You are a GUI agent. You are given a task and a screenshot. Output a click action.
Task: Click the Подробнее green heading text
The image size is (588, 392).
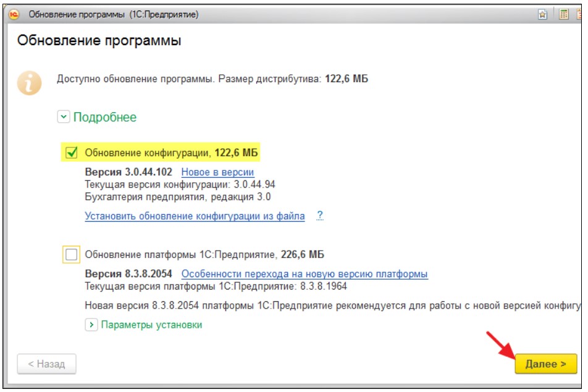[x=105, y=117]
